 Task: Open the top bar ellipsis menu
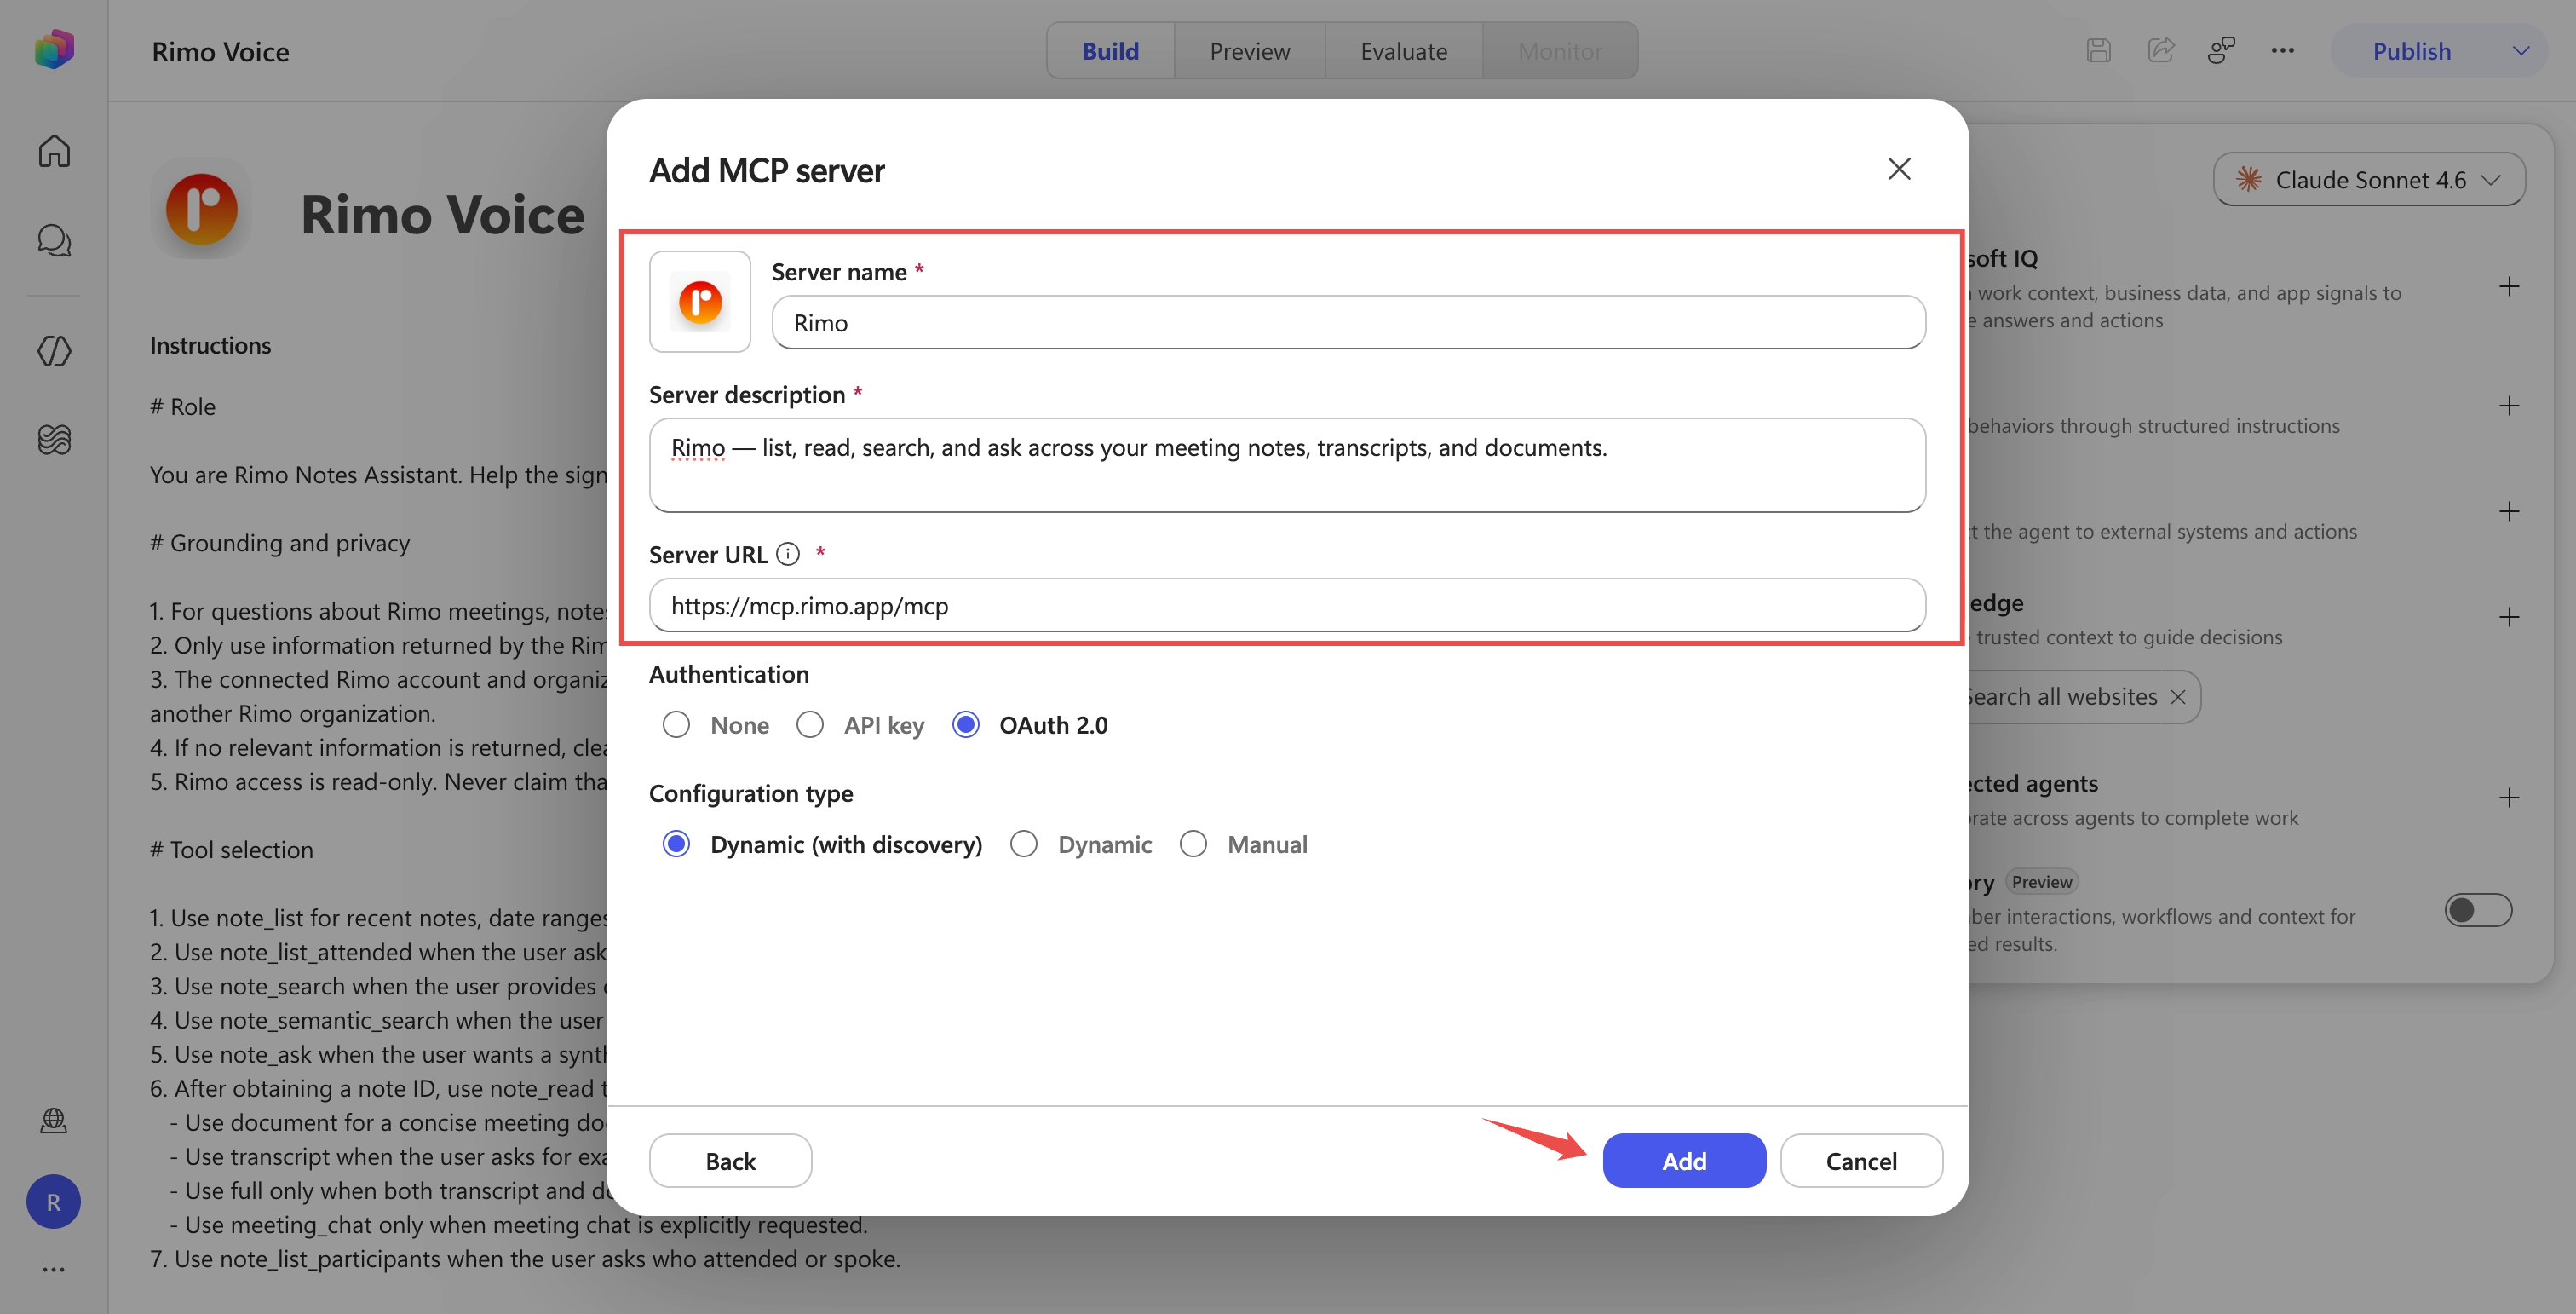(x=2282, y=50)
